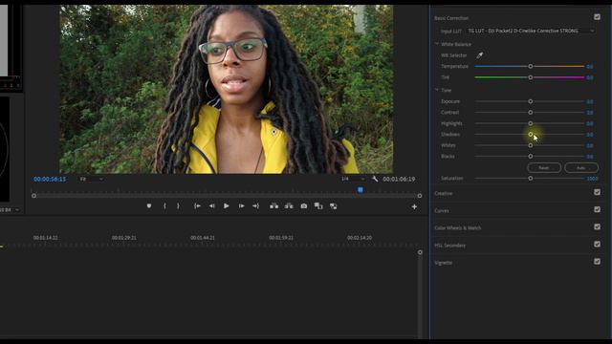Click the Lift edit button
612x344 pixels.
tap(274, 206)
